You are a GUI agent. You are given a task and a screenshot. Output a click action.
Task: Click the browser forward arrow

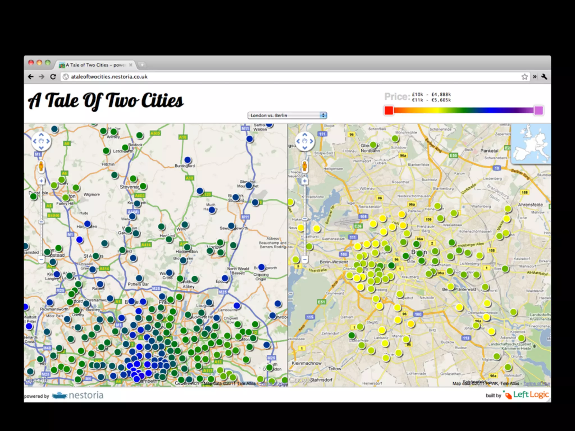[42, 77]
